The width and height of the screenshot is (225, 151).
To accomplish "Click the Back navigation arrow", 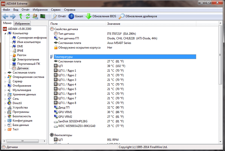I will tap(5, 16).
